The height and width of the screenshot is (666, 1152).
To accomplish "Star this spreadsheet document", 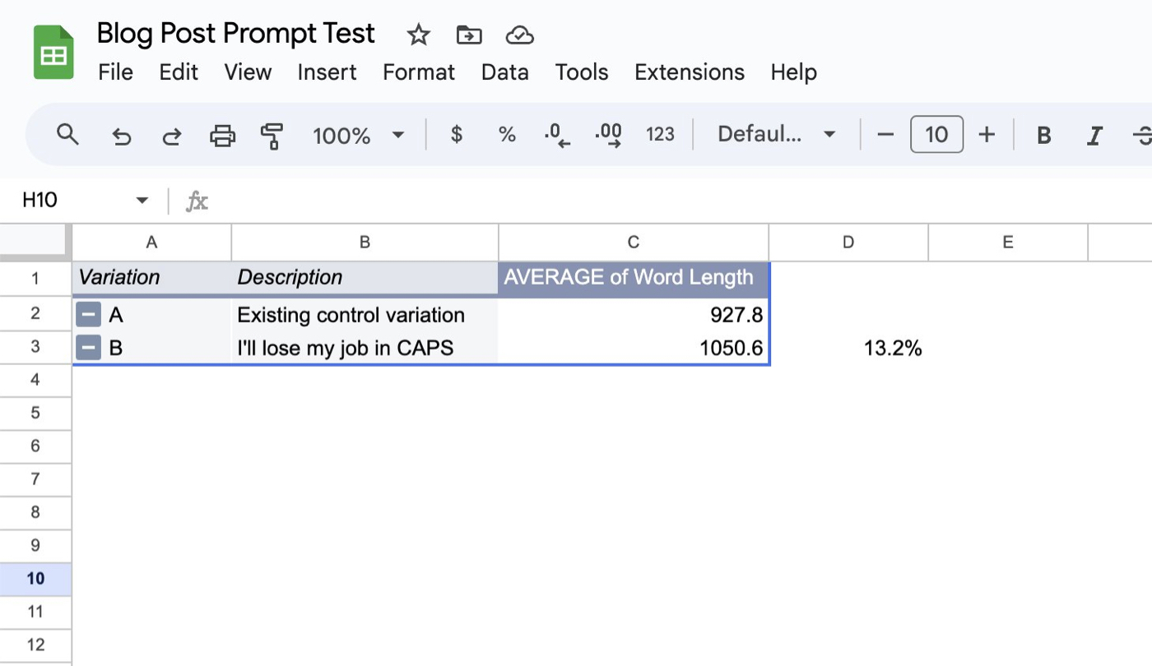I will pos(418,35).
